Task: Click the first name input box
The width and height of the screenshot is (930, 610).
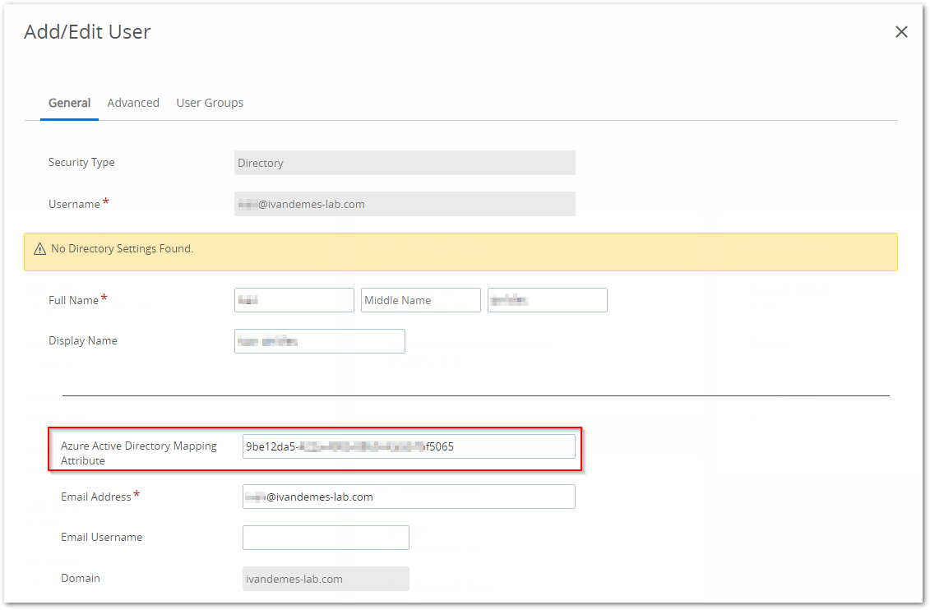Action: click(294, 300)
